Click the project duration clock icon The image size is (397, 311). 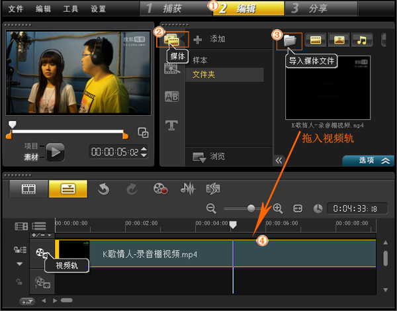tap(318, 208)
